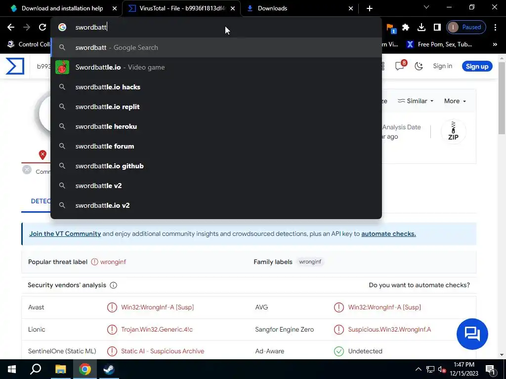This screenshot has height=379, width=506.
Task: Pick 'swordbattle.io replit' suggestion
Action: pos(216,107)
